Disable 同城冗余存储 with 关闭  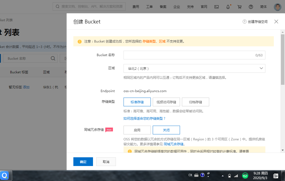tap(166, 130)
